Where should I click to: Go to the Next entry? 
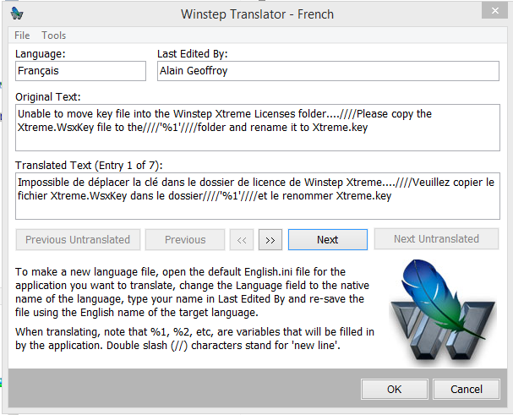tap(327, 239)
